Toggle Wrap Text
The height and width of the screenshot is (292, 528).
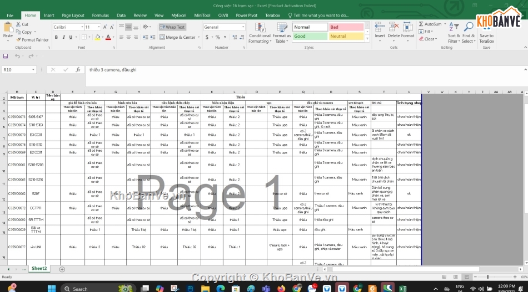point(172,27)
